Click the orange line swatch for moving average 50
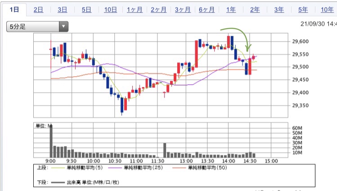Image resolution: width=337 pixels, height=191 pixels. (179, 168)
